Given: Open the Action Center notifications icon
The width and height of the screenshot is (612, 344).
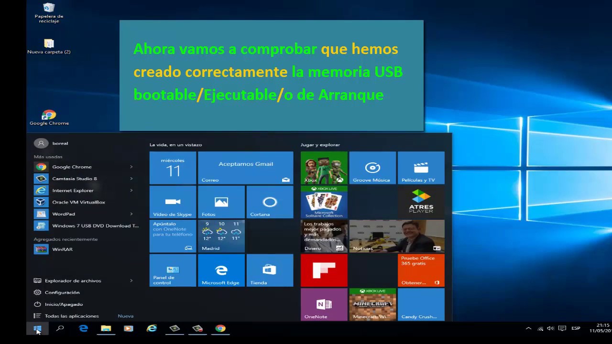Looking at the screenshot, I should [562, 328].
